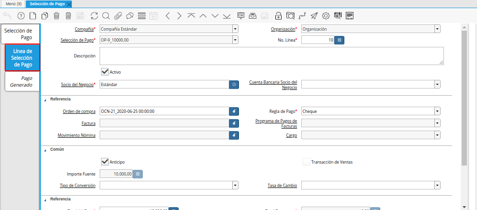The width and height of the screenshot is (477, 210).
Task: Jump to last record icon
Action: pos(227,16)
